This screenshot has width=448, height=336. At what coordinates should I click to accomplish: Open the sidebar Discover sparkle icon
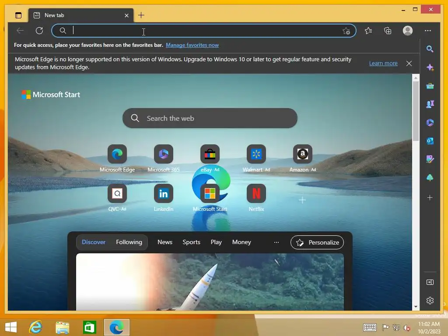coord(430,67)
